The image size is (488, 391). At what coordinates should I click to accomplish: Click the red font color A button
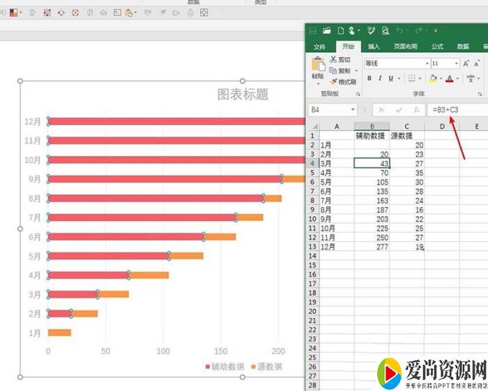point(450,79)
